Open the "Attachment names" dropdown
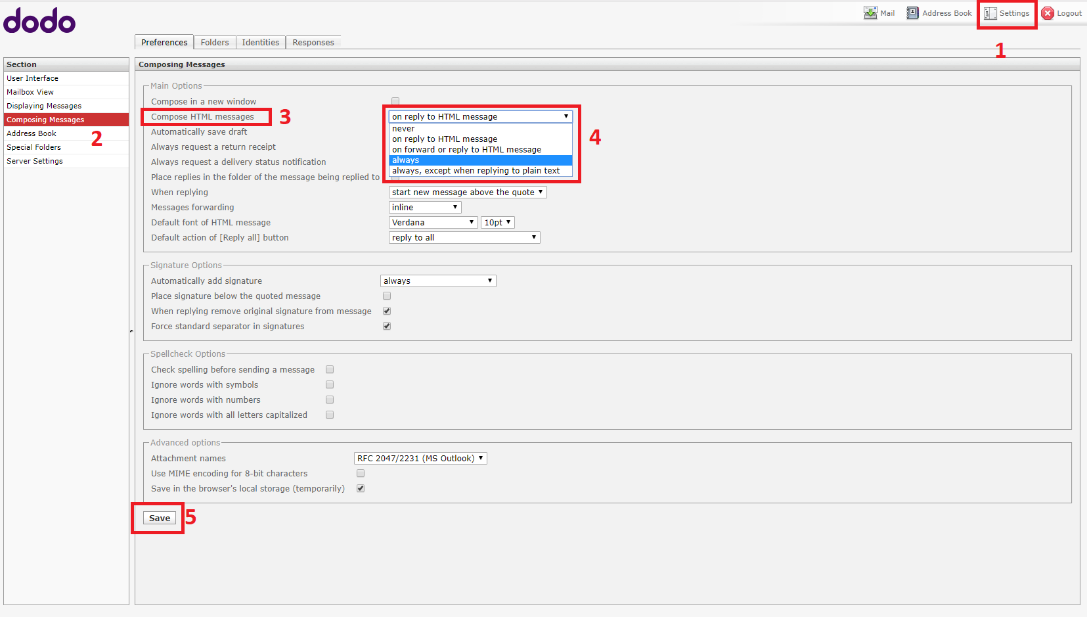The width and height of the screenshot is (1087, 617). (420, 458)
